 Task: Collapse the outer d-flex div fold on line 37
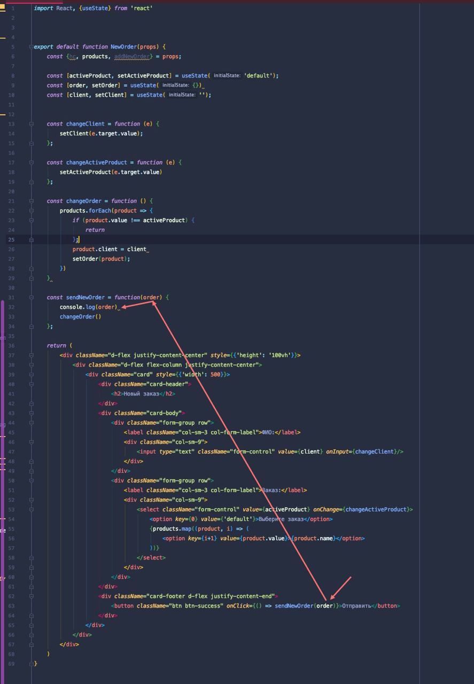point(32,355)
